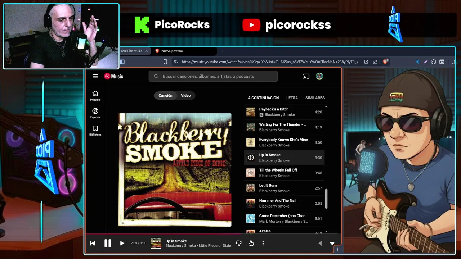Screen dimensions: 461x259
Task: Like Up in Smoke with thumbs up
Action: tap(251, 244)
